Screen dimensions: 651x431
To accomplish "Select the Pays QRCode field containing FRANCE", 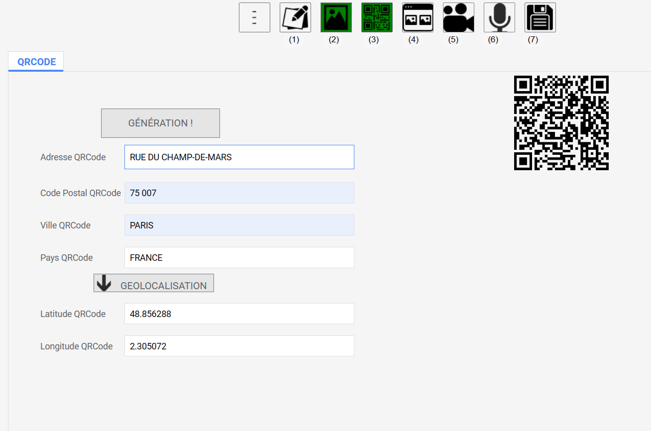I will [239, 258].
